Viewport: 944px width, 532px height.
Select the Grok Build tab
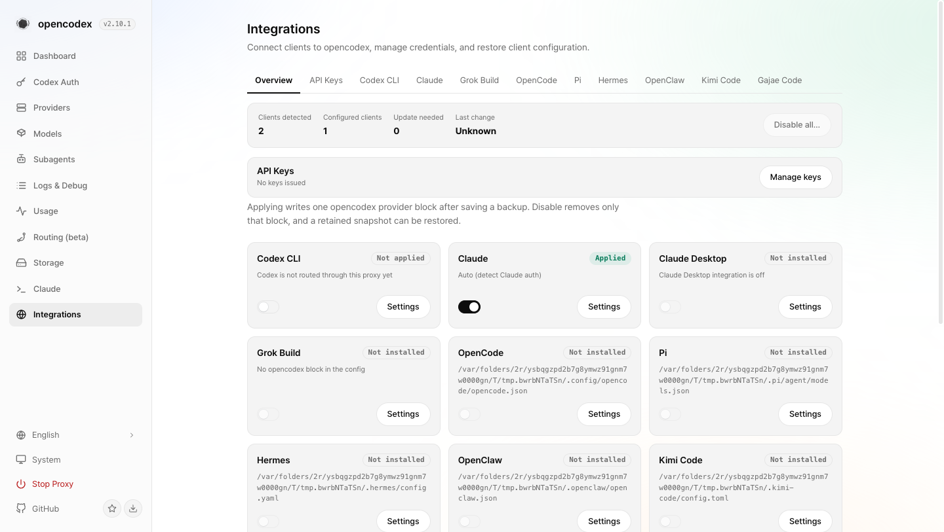(x=479, y=80)
